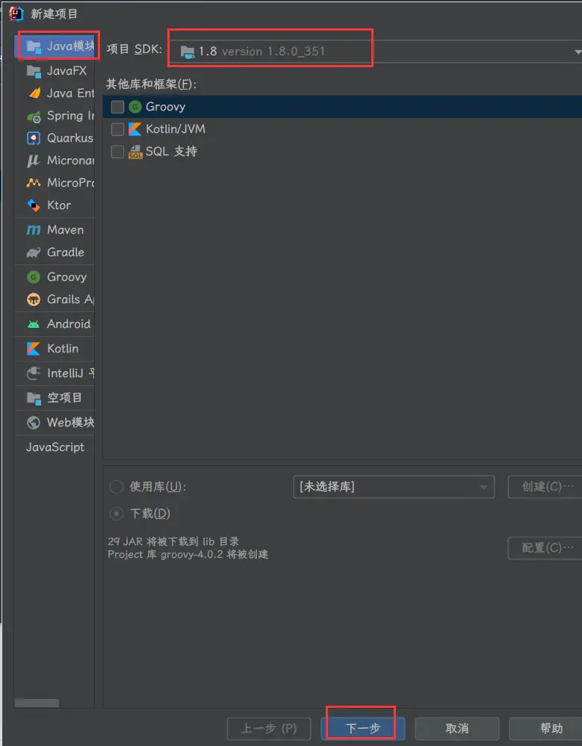Pick the Android robot icon
Viewport: 582px width, 746px height.
[x=34, y=324]
